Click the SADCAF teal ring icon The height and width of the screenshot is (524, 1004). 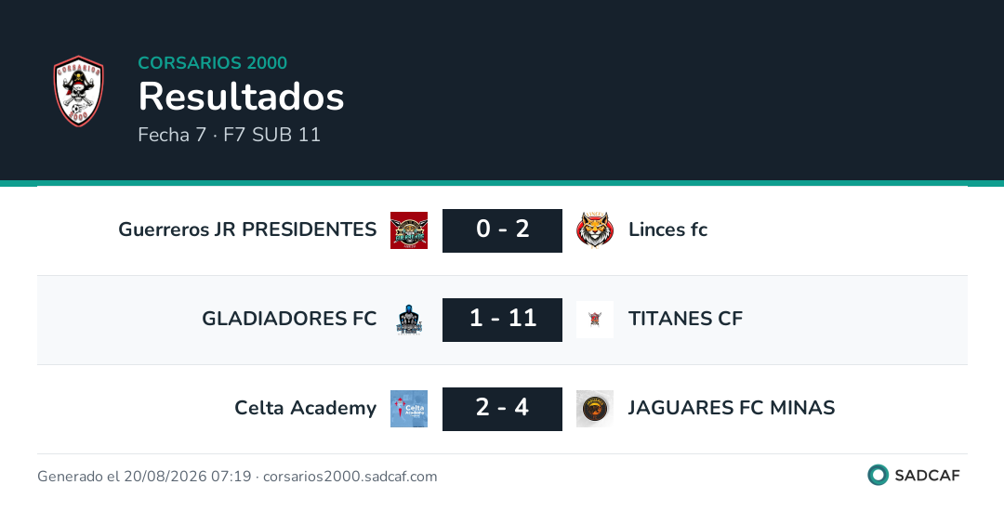tap(878, 475)
